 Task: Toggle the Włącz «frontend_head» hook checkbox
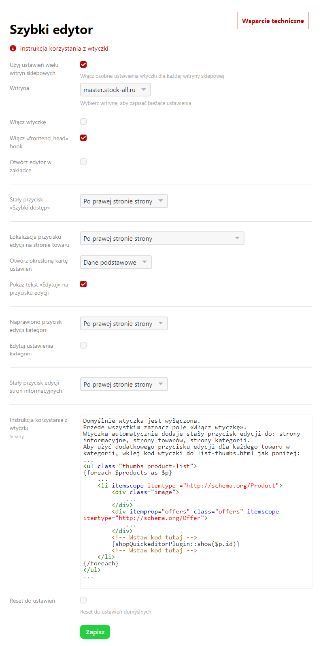tap(83, 138)
